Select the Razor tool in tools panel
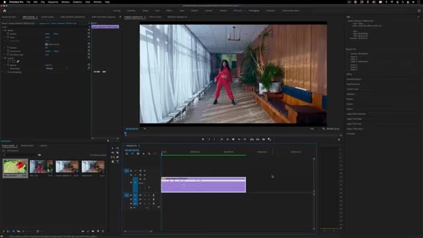Screen dimensions: 423x238 (118, 153)
